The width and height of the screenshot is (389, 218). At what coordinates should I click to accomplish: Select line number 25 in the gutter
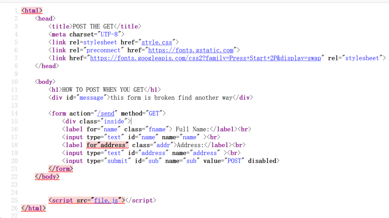[14, 200]
